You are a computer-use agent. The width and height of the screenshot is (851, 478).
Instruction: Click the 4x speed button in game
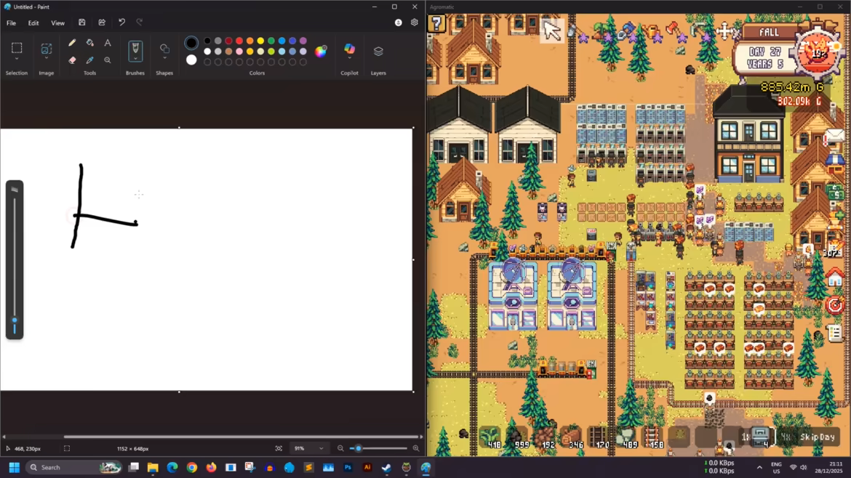pos(786,437)
